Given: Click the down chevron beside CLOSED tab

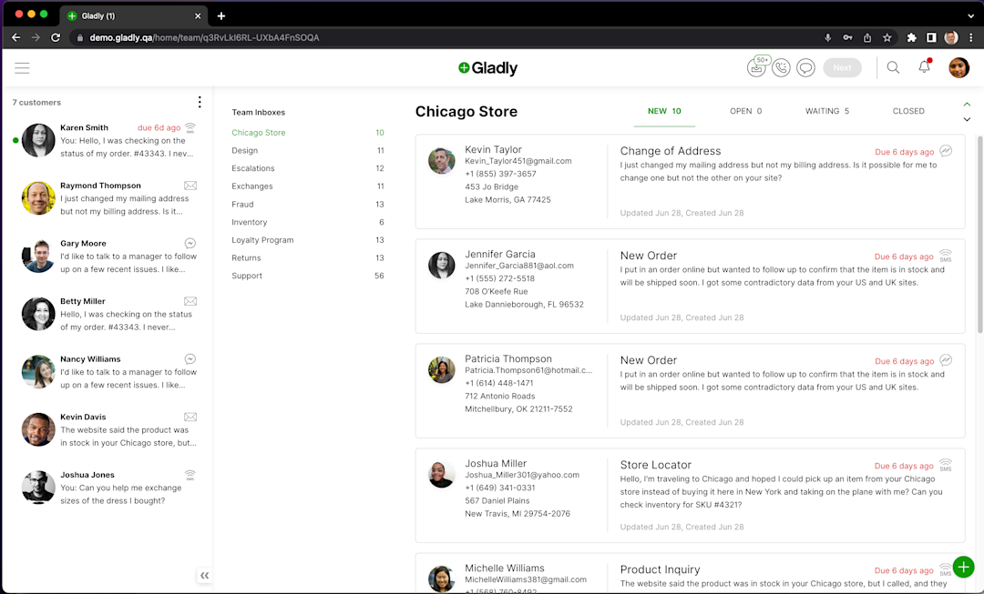Looking at the screenshot, I should (x=967, y=119).
